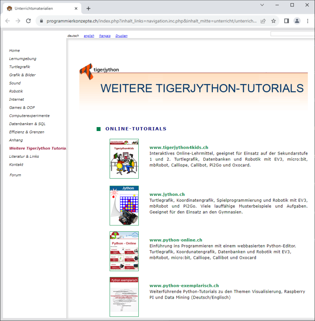Screen dimensions: 315x321
Task: Open the user profile icon
Action: click(297, 21)
